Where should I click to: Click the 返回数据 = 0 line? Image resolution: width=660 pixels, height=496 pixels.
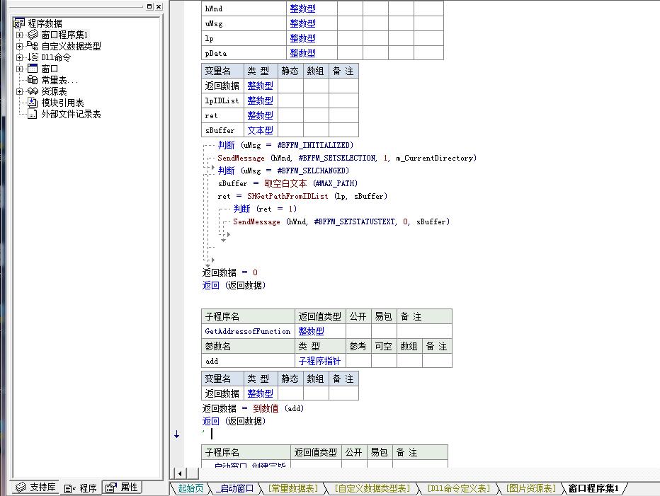coord(230,272)
